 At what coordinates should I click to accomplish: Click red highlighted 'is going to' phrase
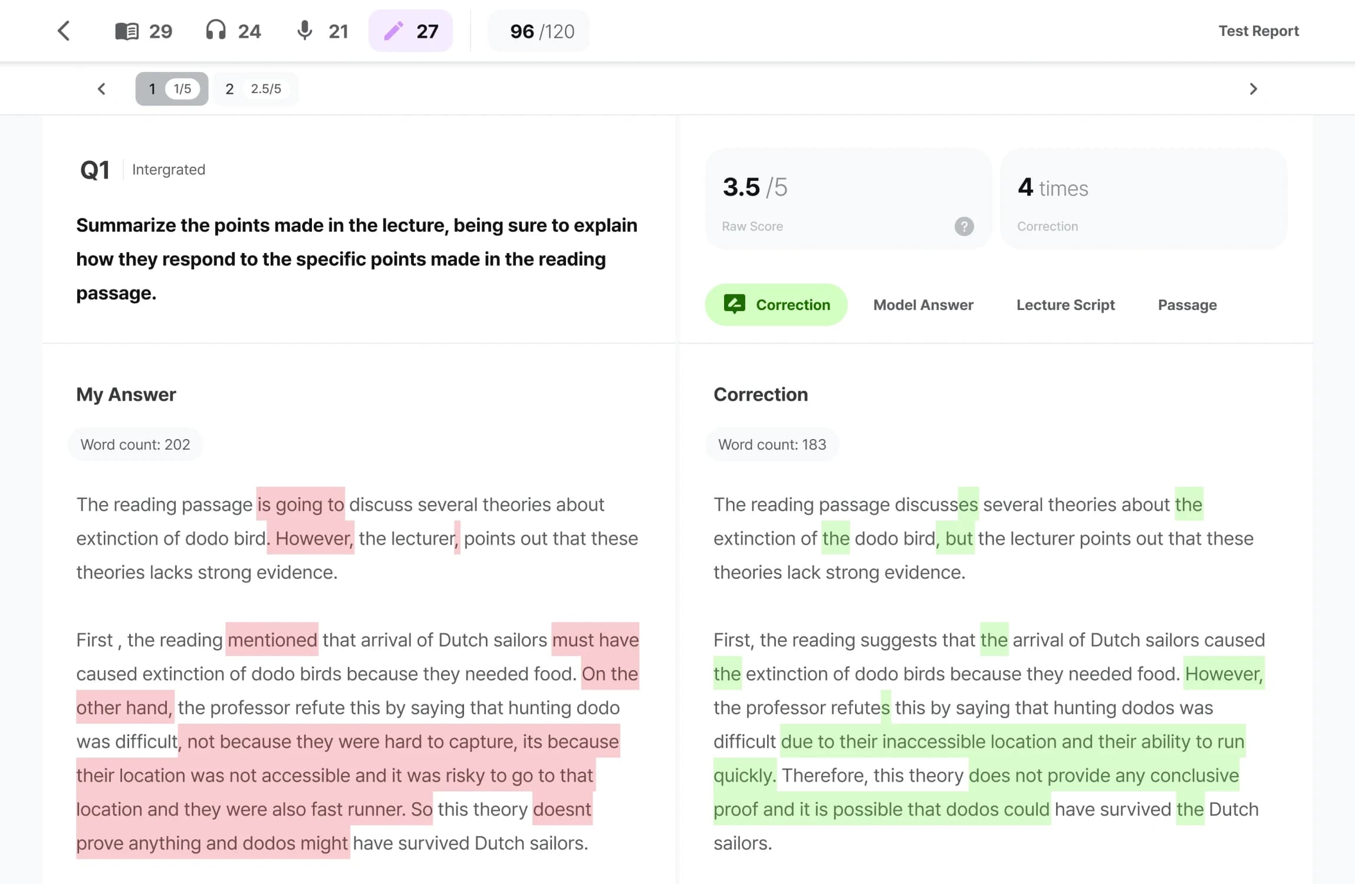tap(301, 504)
